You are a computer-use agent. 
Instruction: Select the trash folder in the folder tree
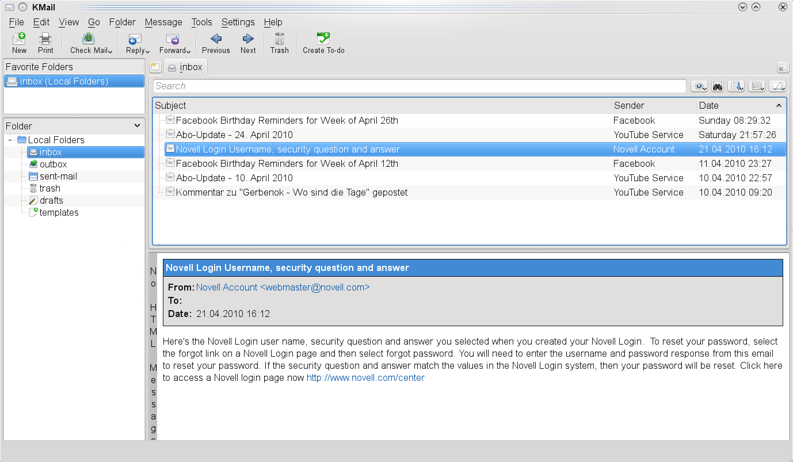pos(50,188)
